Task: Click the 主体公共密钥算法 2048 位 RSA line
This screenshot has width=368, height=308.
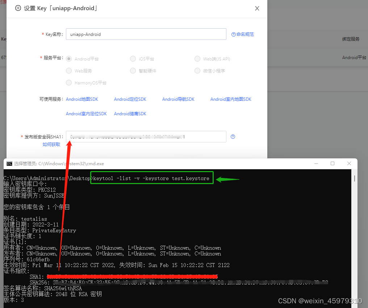Action: click(53, 294)
